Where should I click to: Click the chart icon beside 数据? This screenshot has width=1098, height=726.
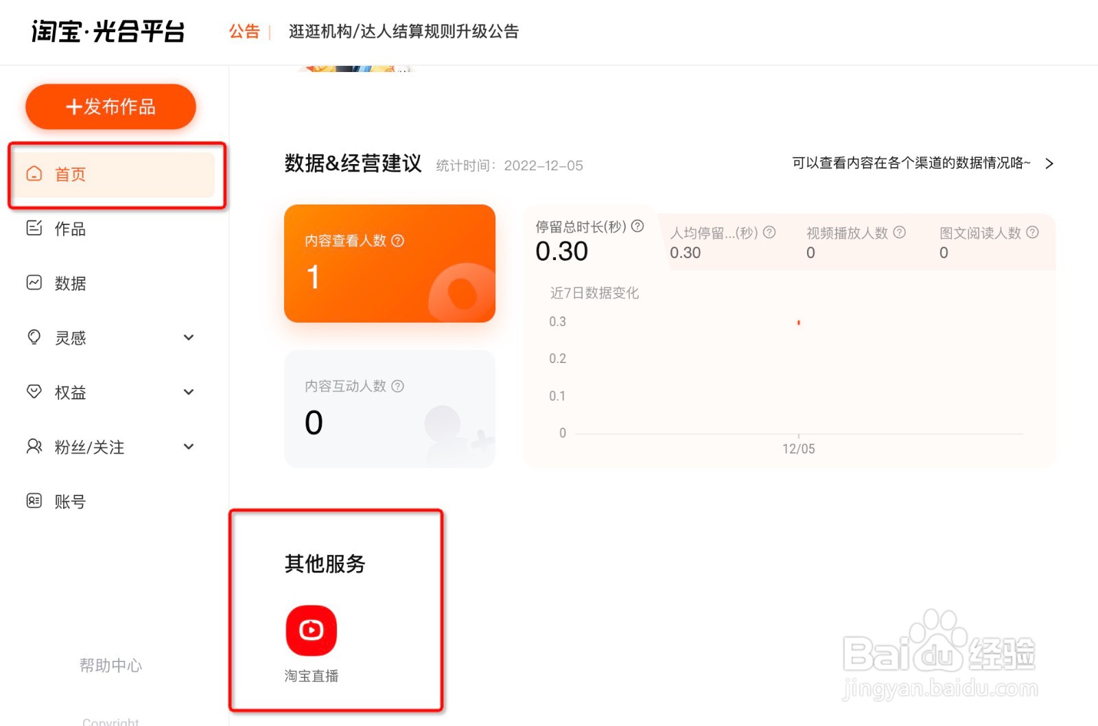[34, 282]
